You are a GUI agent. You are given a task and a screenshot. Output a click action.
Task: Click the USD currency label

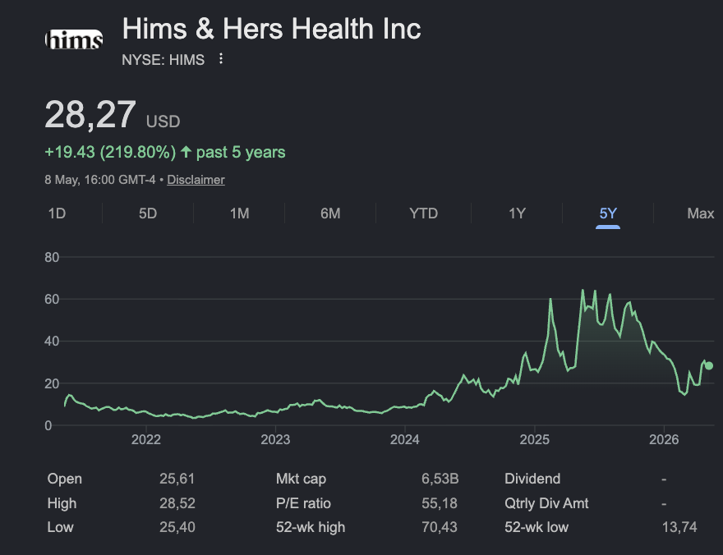tap(163, 122)
